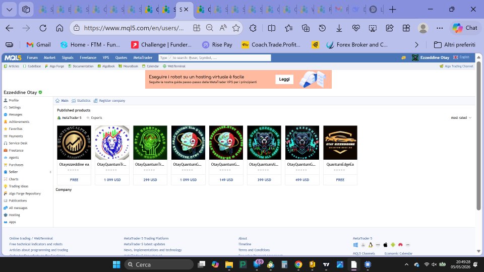Open the Quotes menu

click(x=121, y=57)
